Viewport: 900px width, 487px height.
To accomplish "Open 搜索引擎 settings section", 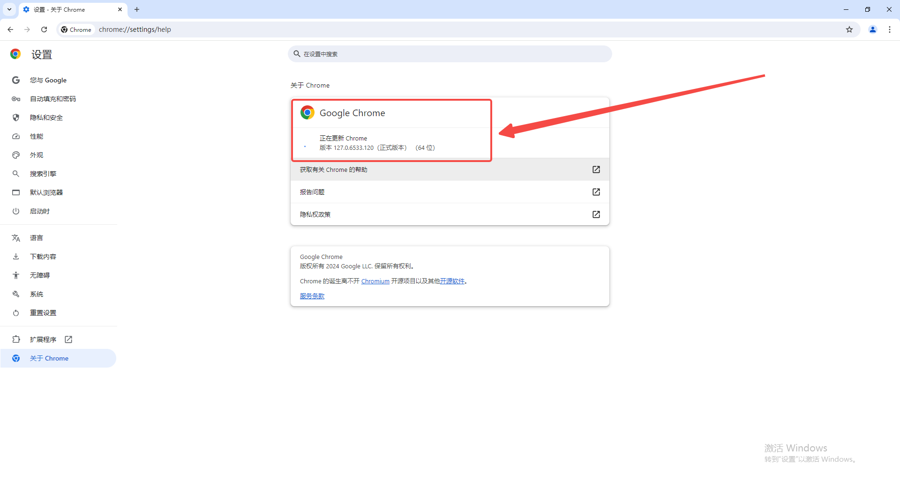I will coord(58,174).
